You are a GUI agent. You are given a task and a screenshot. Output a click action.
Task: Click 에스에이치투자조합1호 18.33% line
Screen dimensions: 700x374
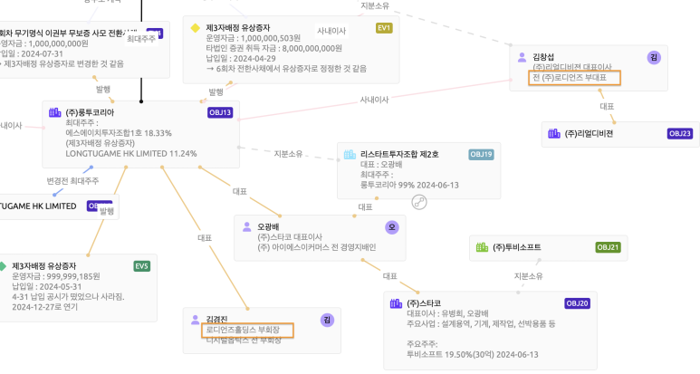click(x=119, y=133)
